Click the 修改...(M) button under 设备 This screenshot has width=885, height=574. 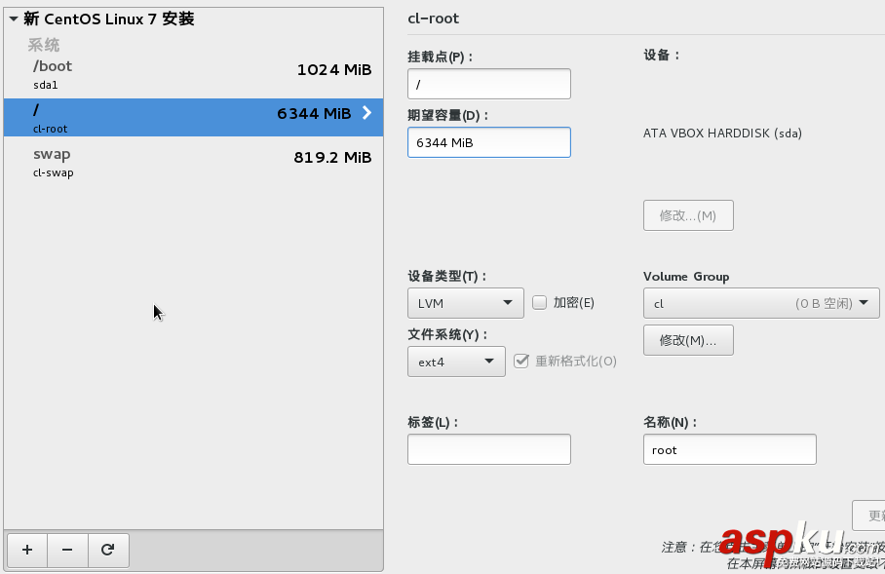pyautogui.click(x=688, y=215)
